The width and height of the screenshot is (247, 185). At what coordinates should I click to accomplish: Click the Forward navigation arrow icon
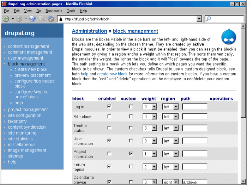[19, 19]
